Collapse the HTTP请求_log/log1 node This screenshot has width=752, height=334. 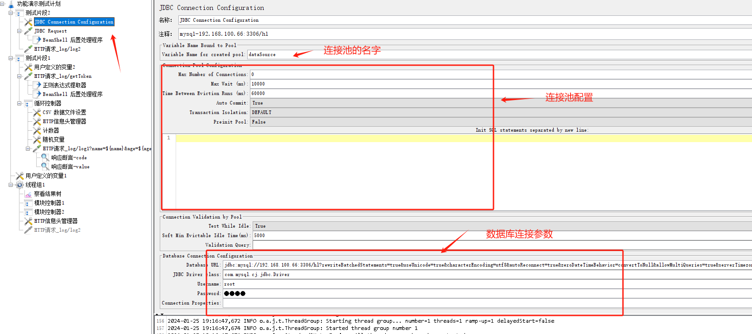point(28,149)
